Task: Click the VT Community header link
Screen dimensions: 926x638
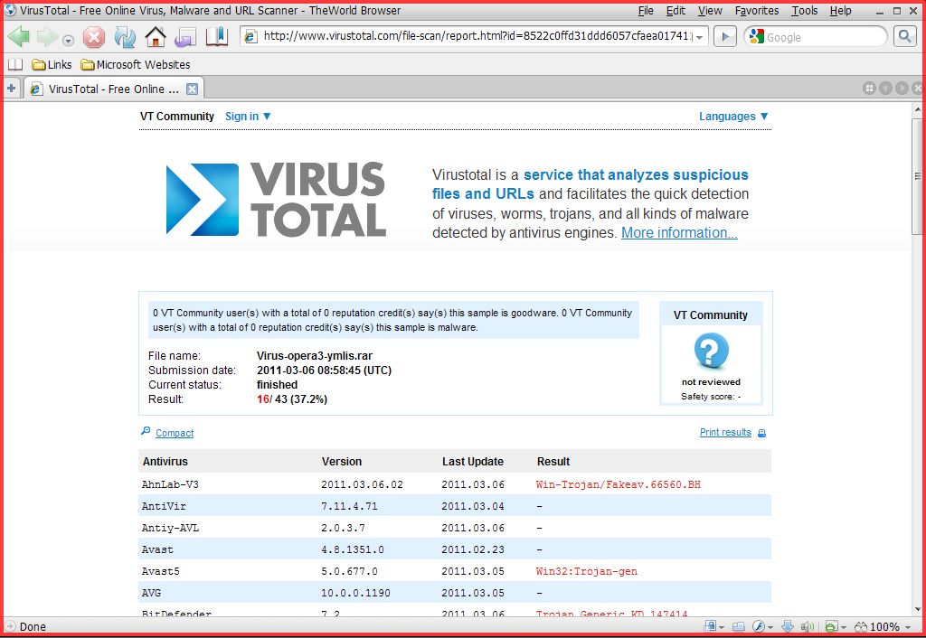Action: [x=177, y=117]
